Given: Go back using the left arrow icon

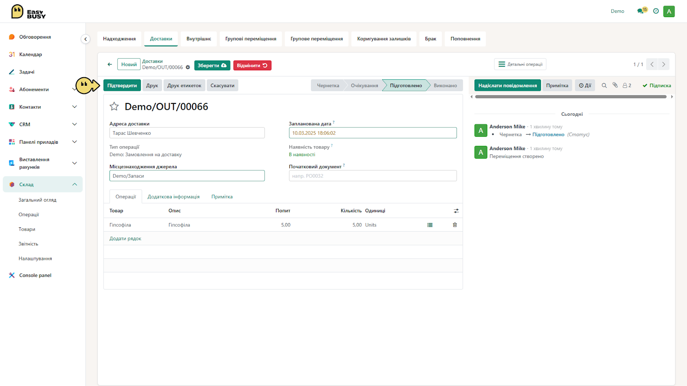Looking at the screenshot, I should [x=110, y=64].
